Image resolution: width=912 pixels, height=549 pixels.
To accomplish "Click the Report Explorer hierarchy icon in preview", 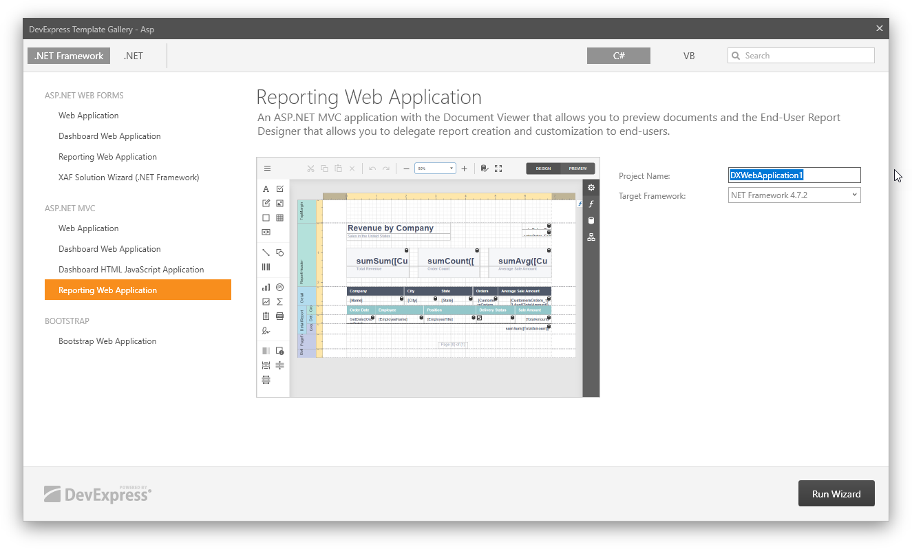I will (591, 237).
